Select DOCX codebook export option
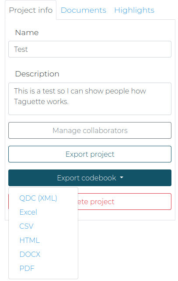This screenshot has width=178, height=281. click(30, 254)
